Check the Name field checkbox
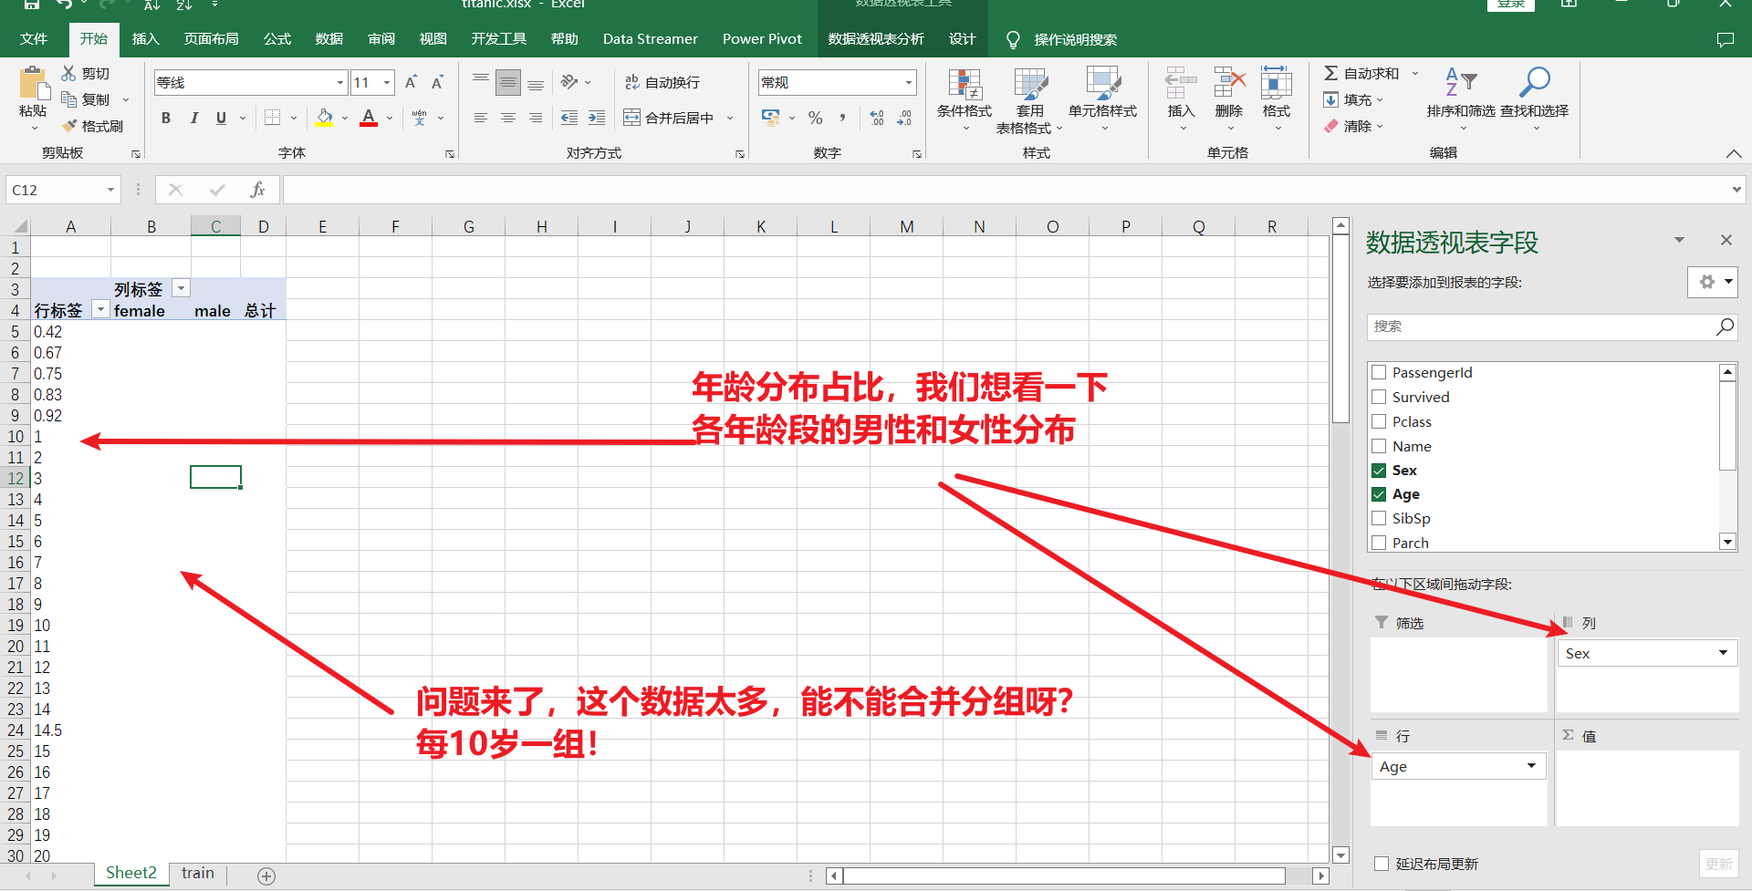The width and height of the screenshot is (1752, 891). click(x=1379, y=446)
